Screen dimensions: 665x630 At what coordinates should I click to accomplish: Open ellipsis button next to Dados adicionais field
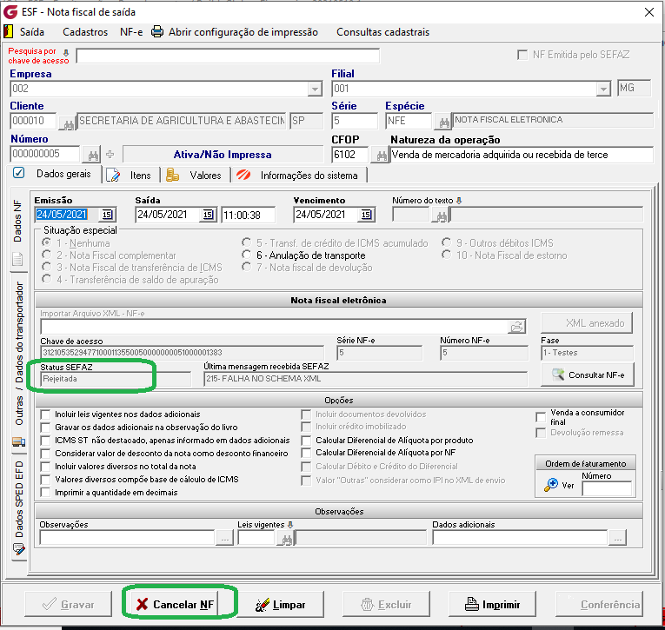618,539
